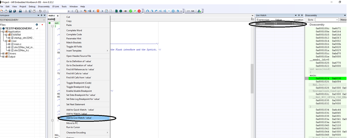The height and width of the screenshot is (138, 348).
Task: Switch to the main.c tab
Action: point(52,16)
